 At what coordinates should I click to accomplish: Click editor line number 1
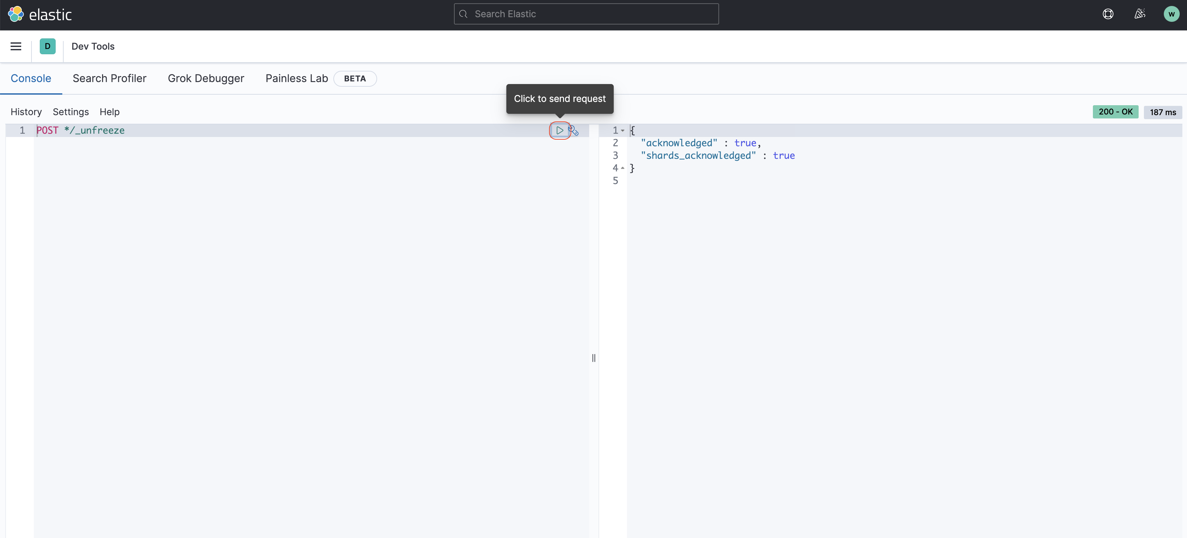point(22,130)
